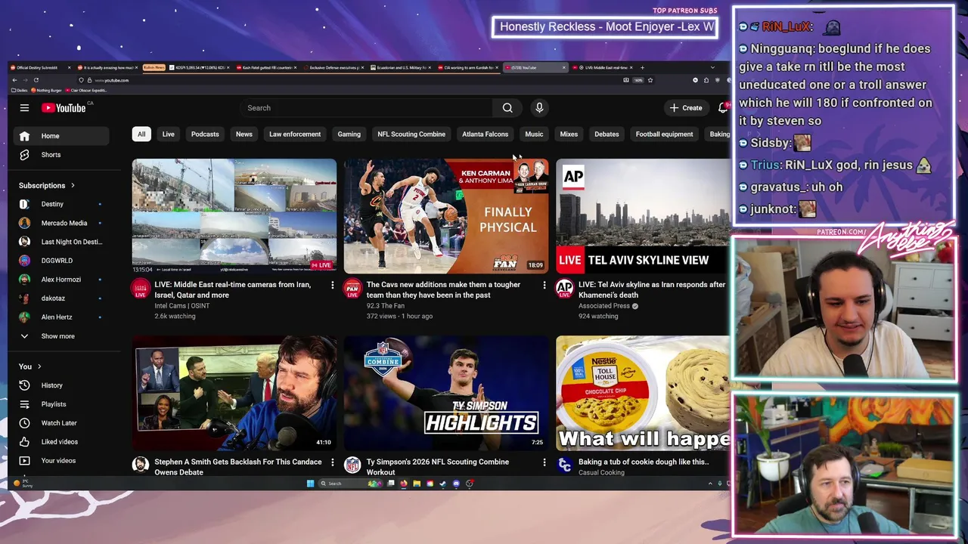Image resolution: width=968 pixels, height=544 pixels.
Task: Open Playlists in the sidebar
Action: [61, 404]
